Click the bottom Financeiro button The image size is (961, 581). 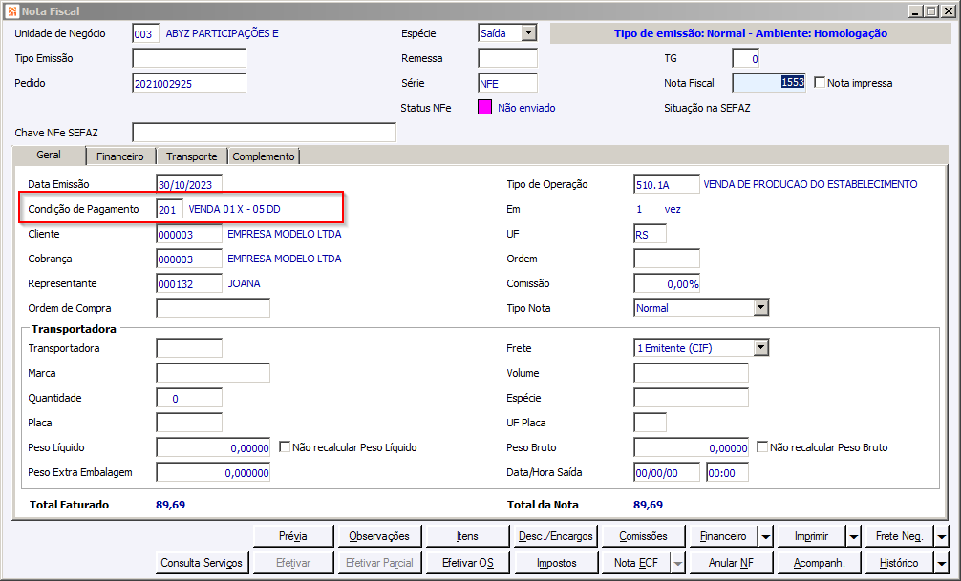[x=723, y=536]
